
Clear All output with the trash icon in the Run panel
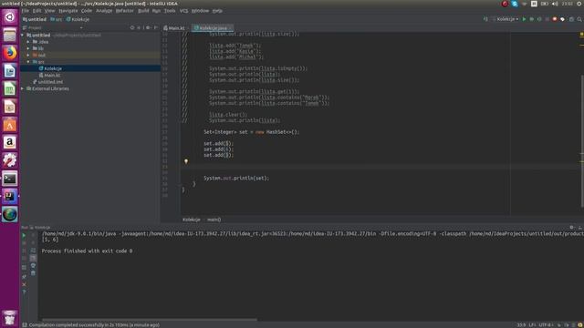coord(33,273)
